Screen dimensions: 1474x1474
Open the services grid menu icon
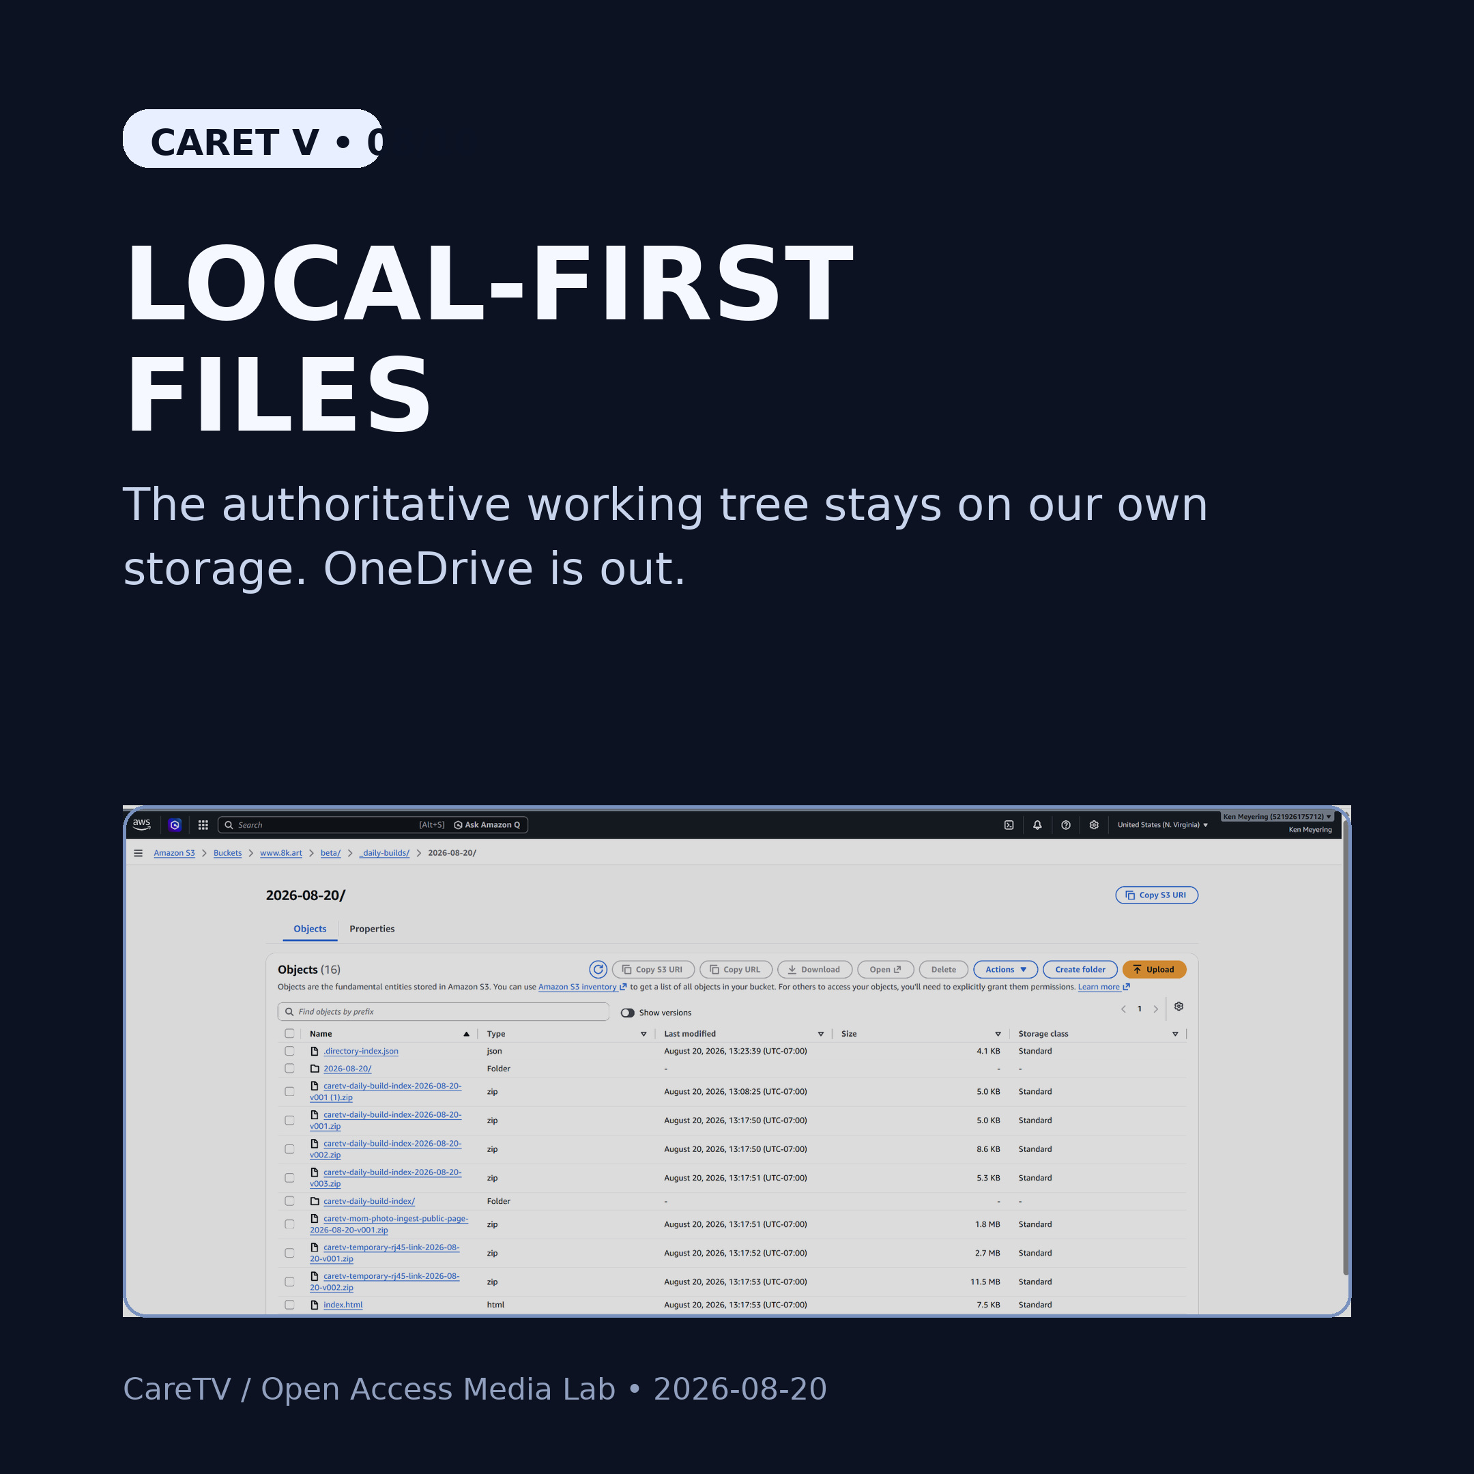(x=203, y=825)
